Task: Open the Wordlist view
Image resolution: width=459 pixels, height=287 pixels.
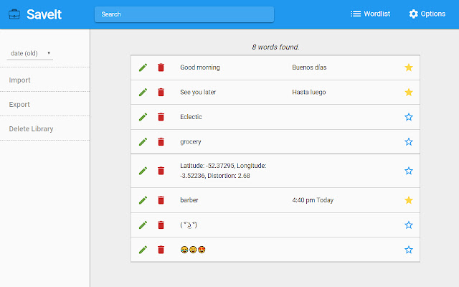Action: point(370,14)
